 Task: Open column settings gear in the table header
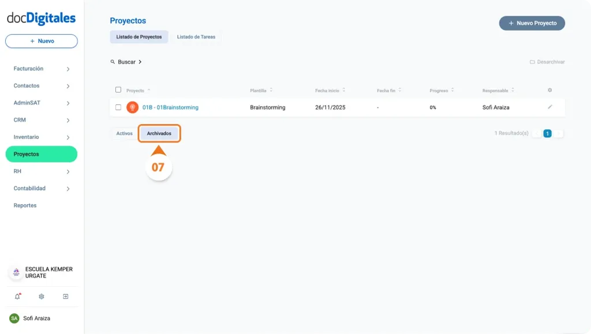tap(549, 90)
